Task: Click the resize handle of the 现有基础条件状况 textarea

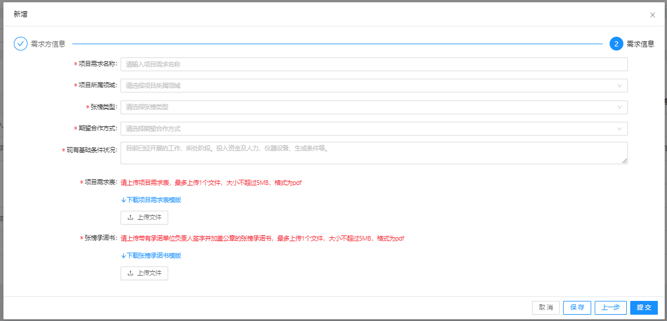Action: [x=625, y=161]
